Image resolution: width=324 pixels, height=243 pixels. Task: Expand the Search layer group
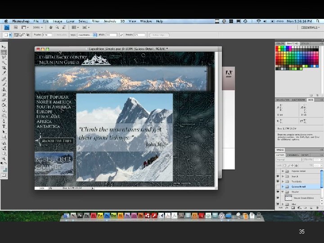(283, 176)
